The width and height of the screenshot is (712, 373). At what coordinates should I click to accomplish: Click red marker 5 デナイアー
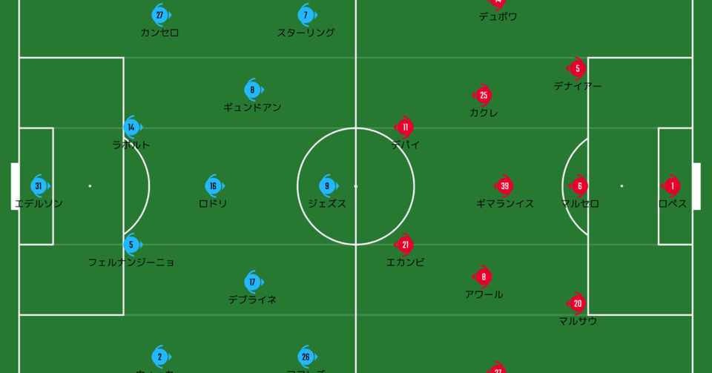tap(577, 68)
